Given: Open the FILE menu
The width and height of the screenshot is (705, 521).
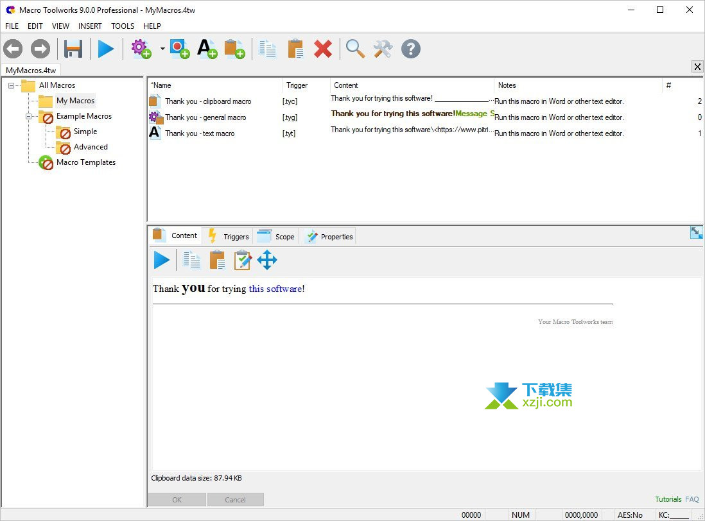Looking at the screenshot, I should click(12, 26).
